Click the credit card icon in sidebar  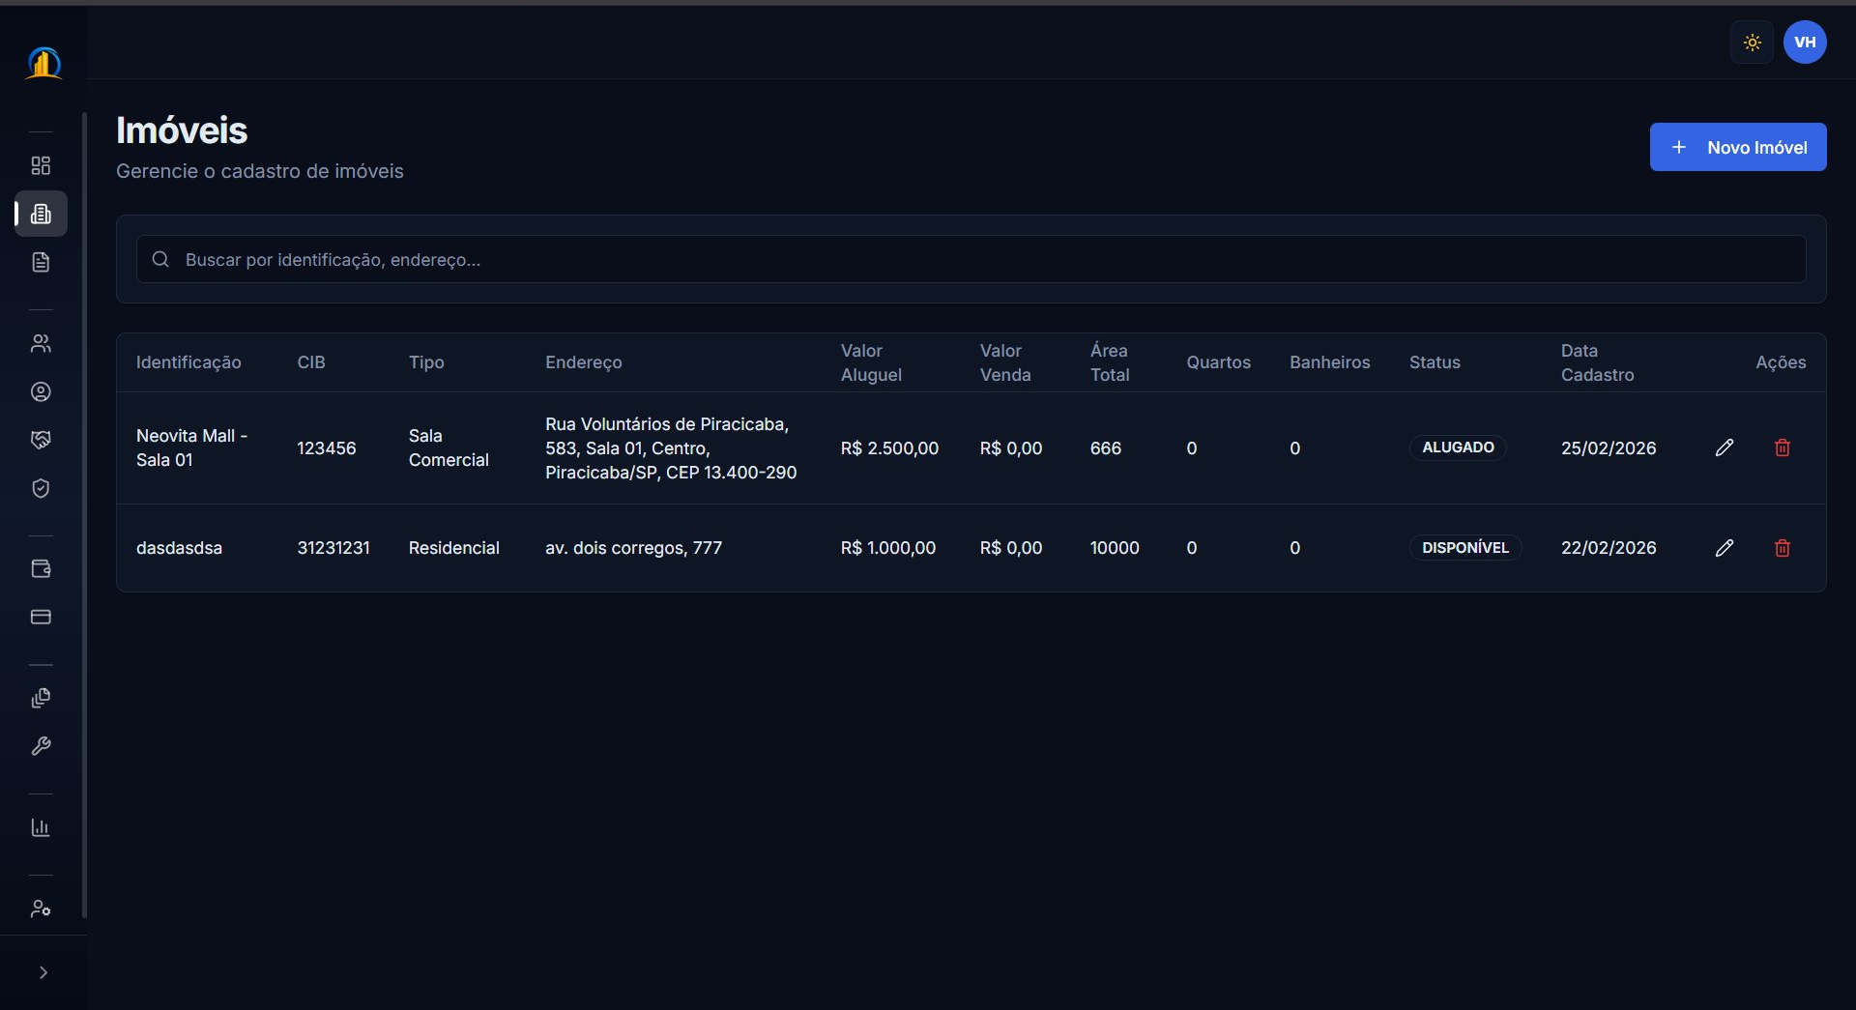click(x=41, y=617)
